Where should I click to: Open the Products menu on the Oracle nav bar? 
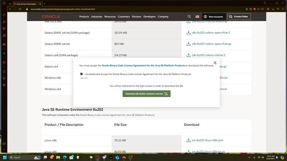(x=84, y=17)
